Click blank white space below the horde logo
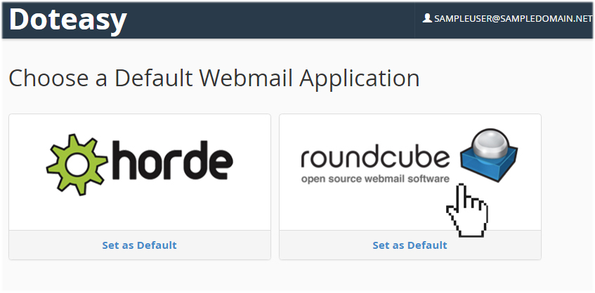 (x=140, y=213)
